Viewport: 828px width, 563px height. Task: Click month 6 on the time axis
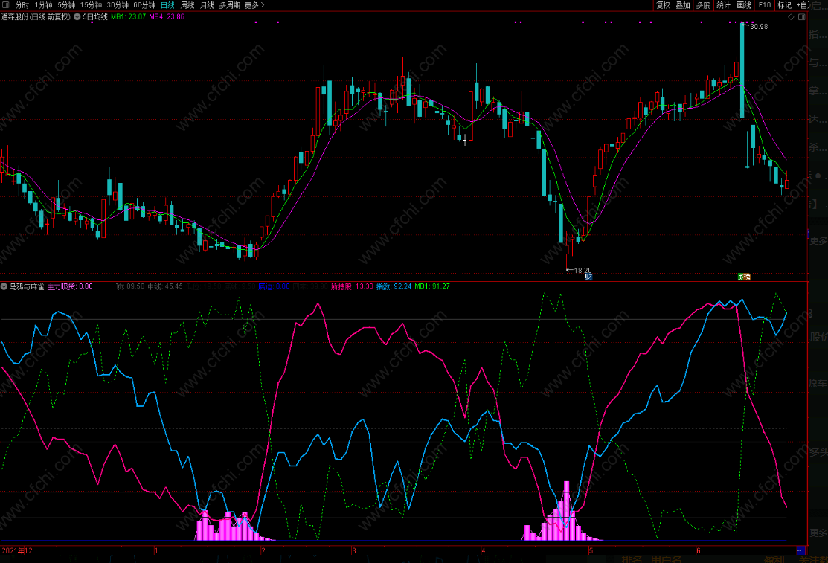point(698,550)
